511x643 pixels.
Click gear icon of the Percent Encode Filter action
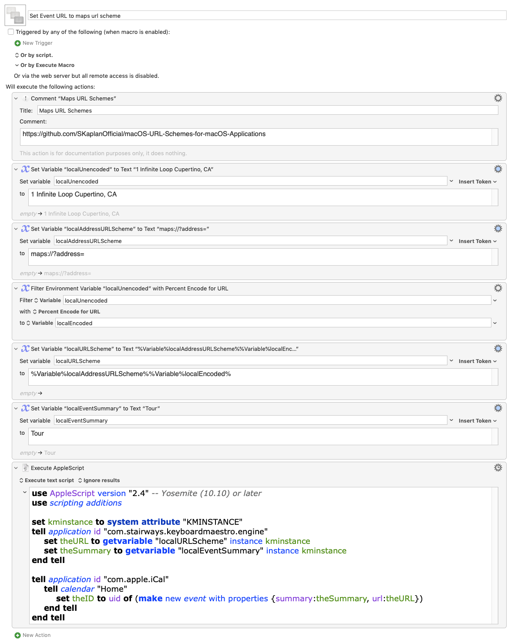pos(498,288)
